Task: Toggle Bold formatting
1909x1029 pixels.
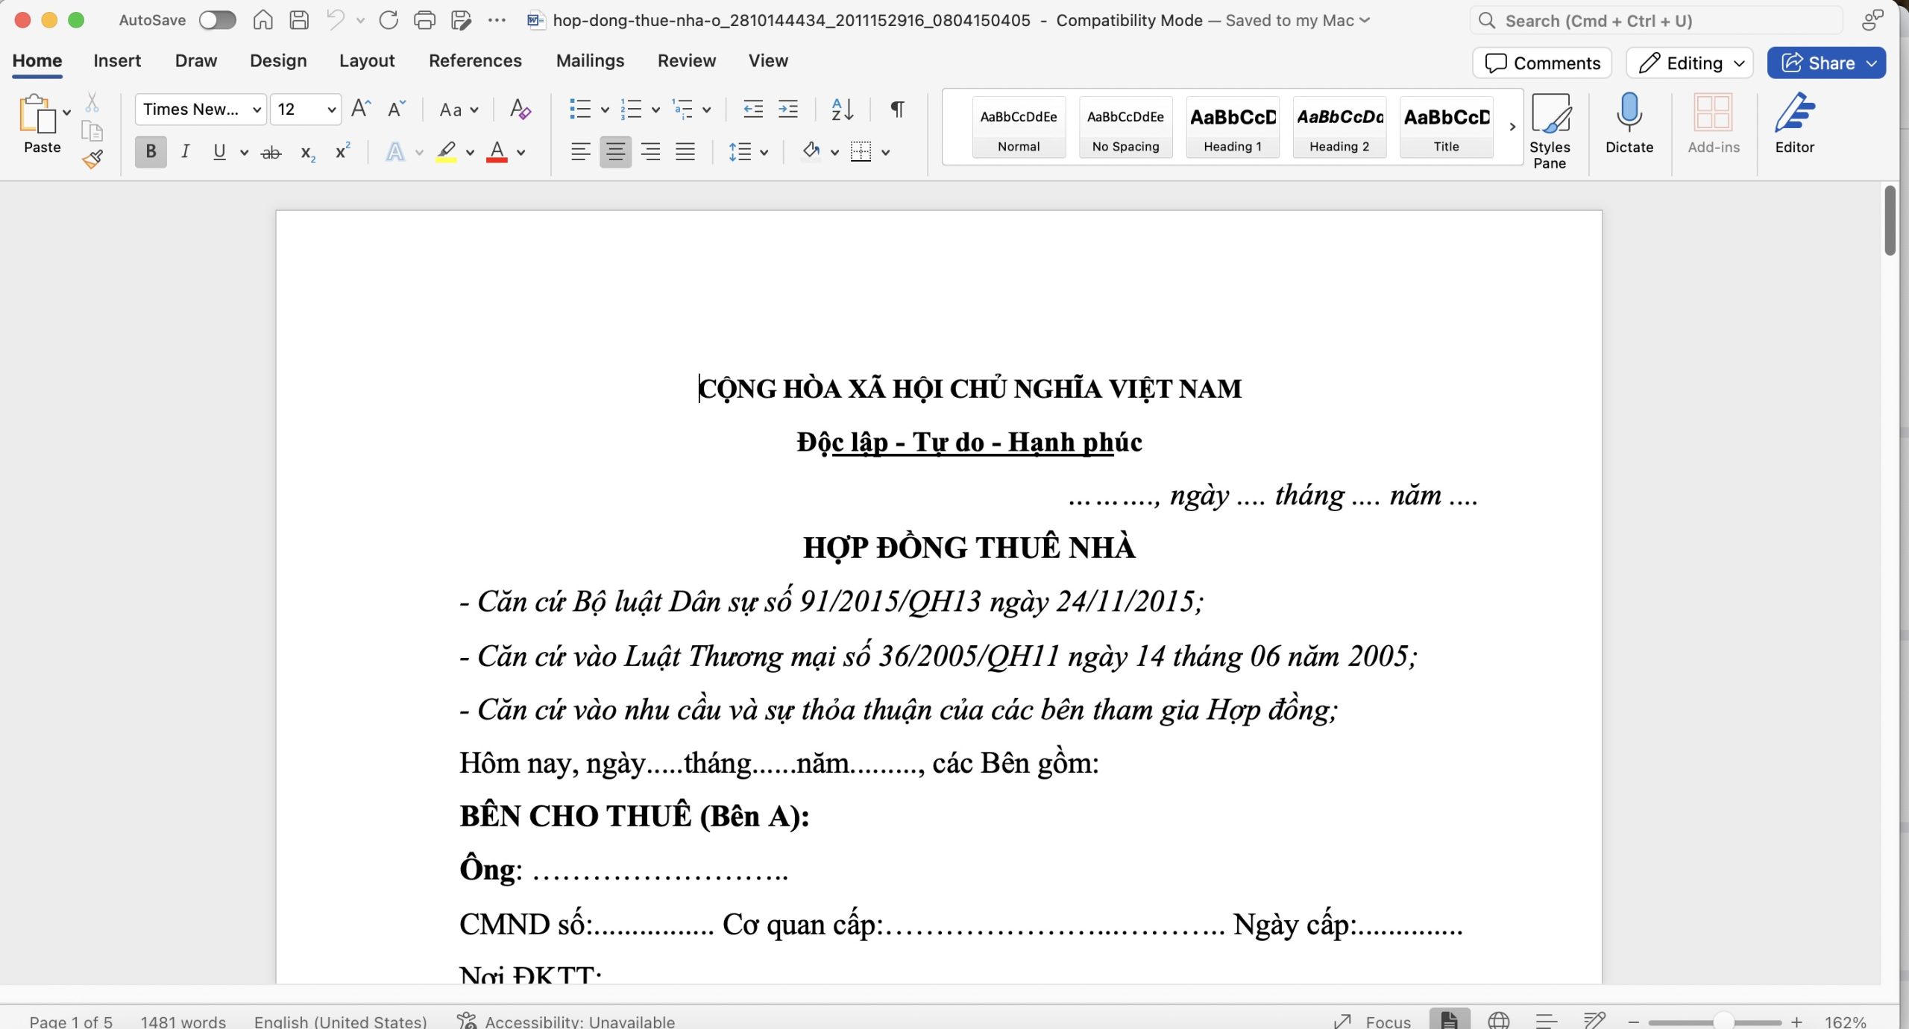Action: point(151,152)
